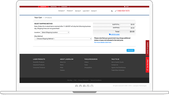Open the Site Map link
The width and height of the screenshot is (169, 95).
point(70,80)
